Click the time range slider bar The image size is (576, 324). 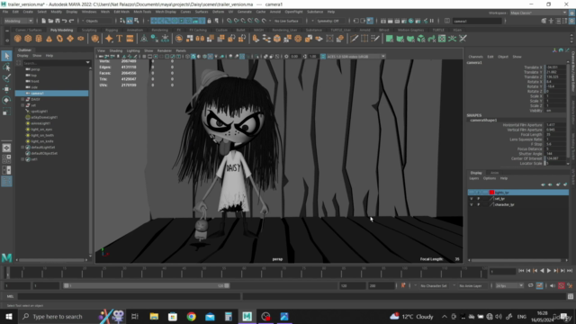pyautogui.click(x=146, y=285)
